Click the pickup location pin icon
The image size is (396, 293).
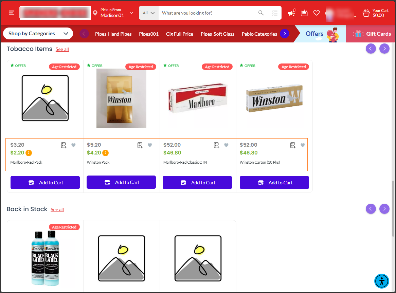95,13
